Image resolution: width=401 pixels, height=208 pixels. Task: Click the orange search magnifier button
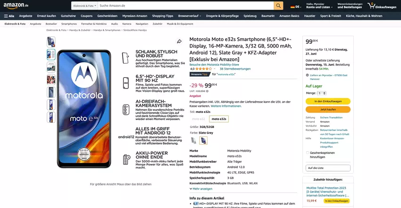[278, 6]
